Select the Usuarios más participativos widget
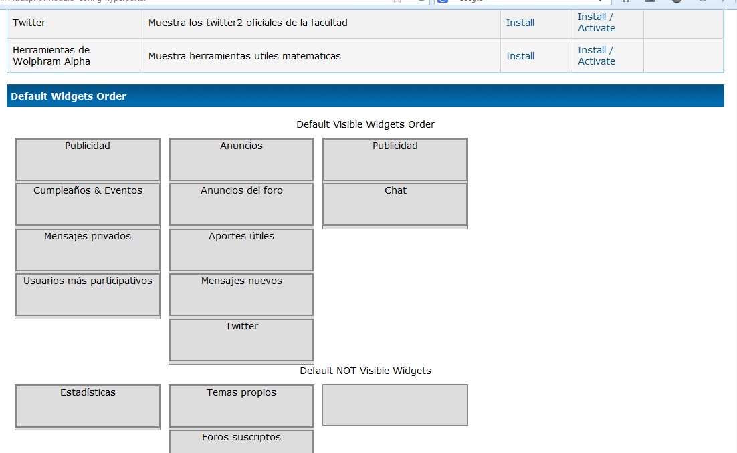This screenshot has height=453, width=737. pos(88,294)
